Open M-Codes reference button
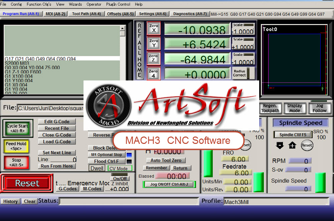Viewport: 334px width, 221px height. [x=92, y=189]
